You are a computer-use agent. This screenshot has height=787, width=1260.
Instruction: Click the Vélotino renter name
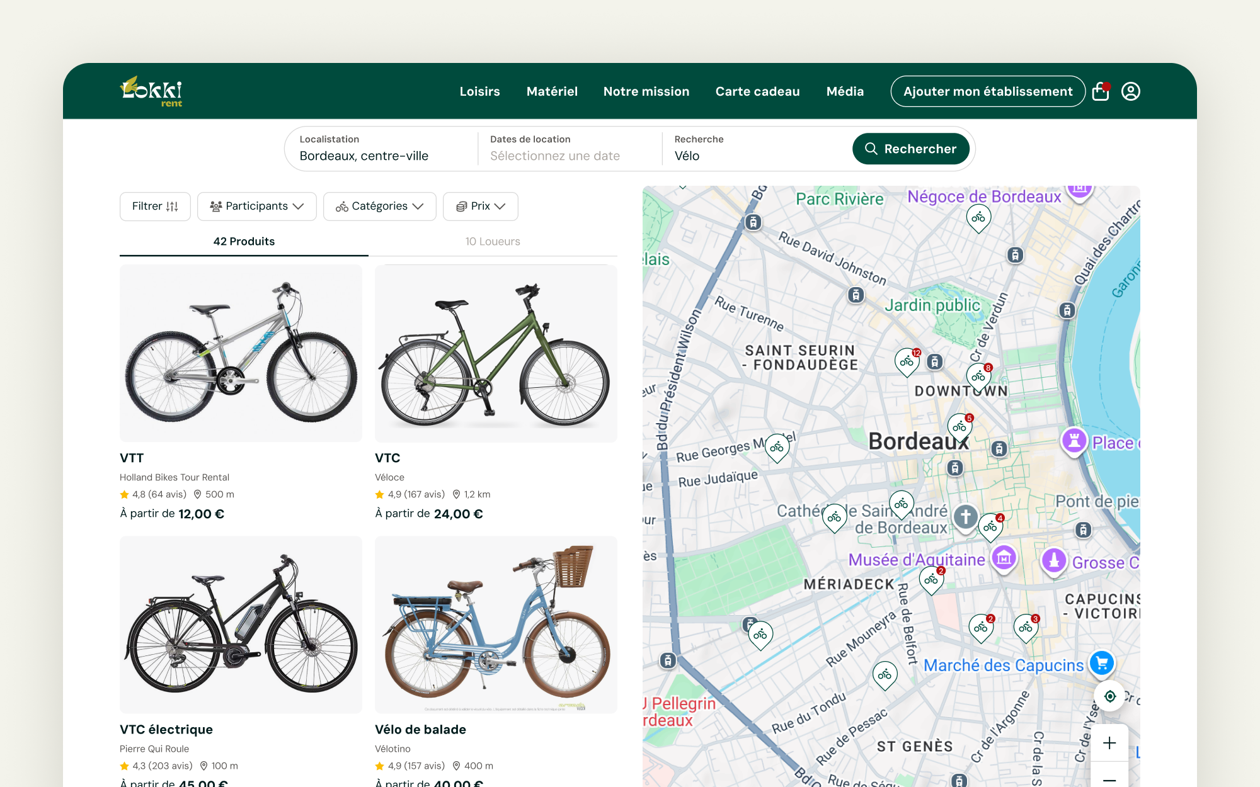[392, 749]
